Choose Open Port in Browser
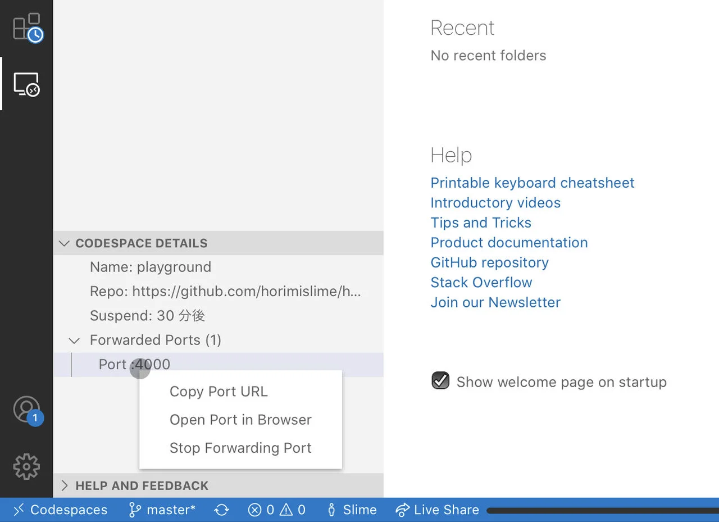This screenshot has width=719, height=522. pos(240,420)
